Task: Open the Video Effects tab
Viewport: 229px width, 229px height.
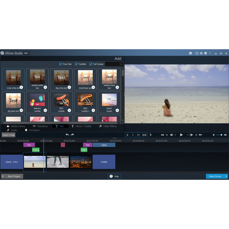Action: [x=108, y=126]
